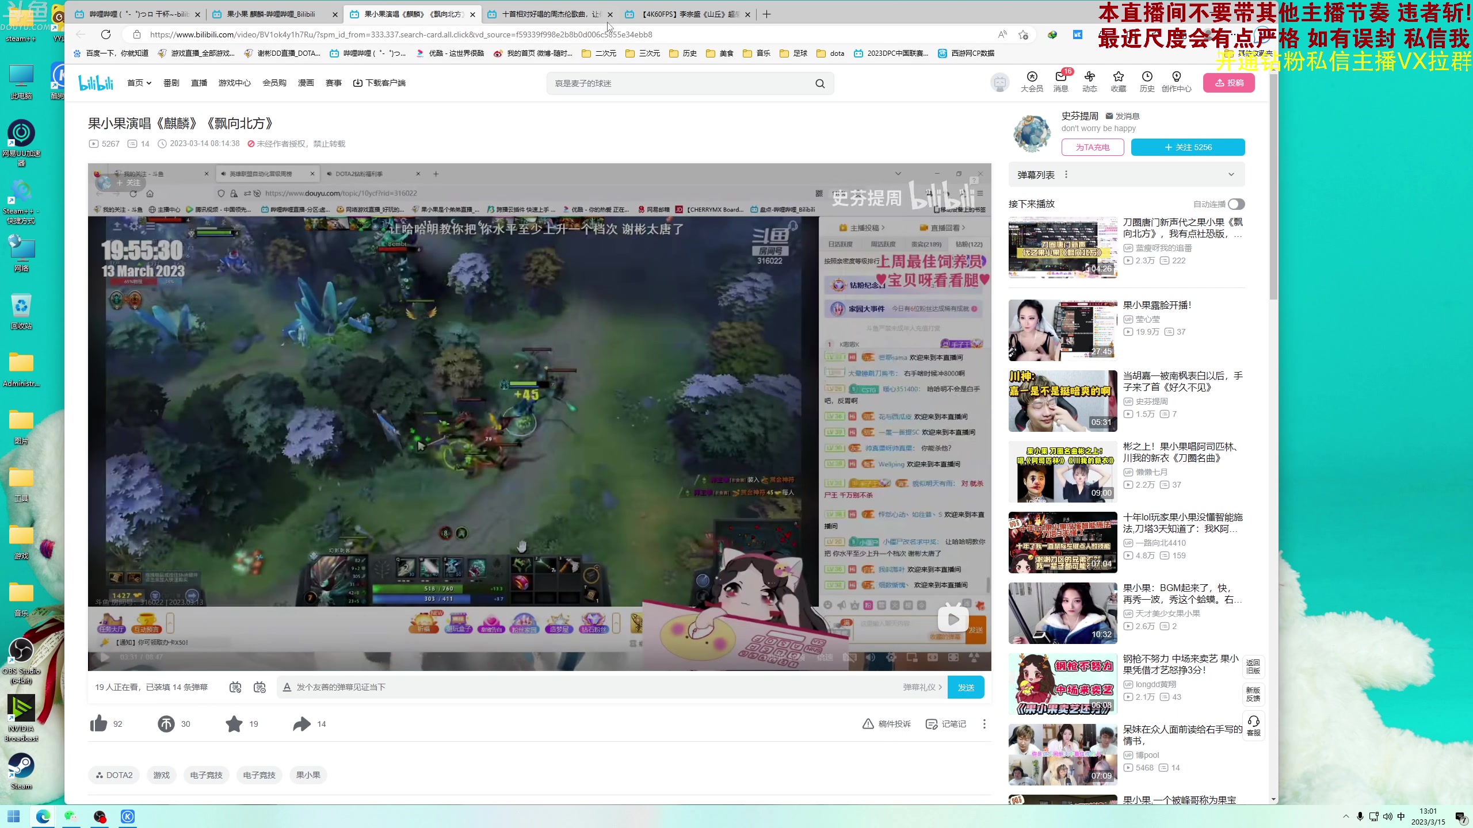The height and width of the screenshot is (828, 1473).
Task: Expand the 首页 dropdown menu
Action: click(x=139, y=83)
